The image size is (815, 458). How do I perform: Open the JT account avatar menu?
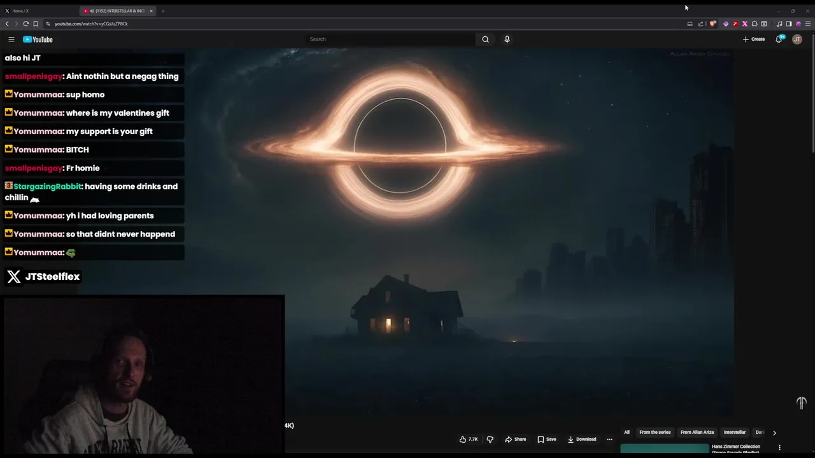tap(797, 39)
